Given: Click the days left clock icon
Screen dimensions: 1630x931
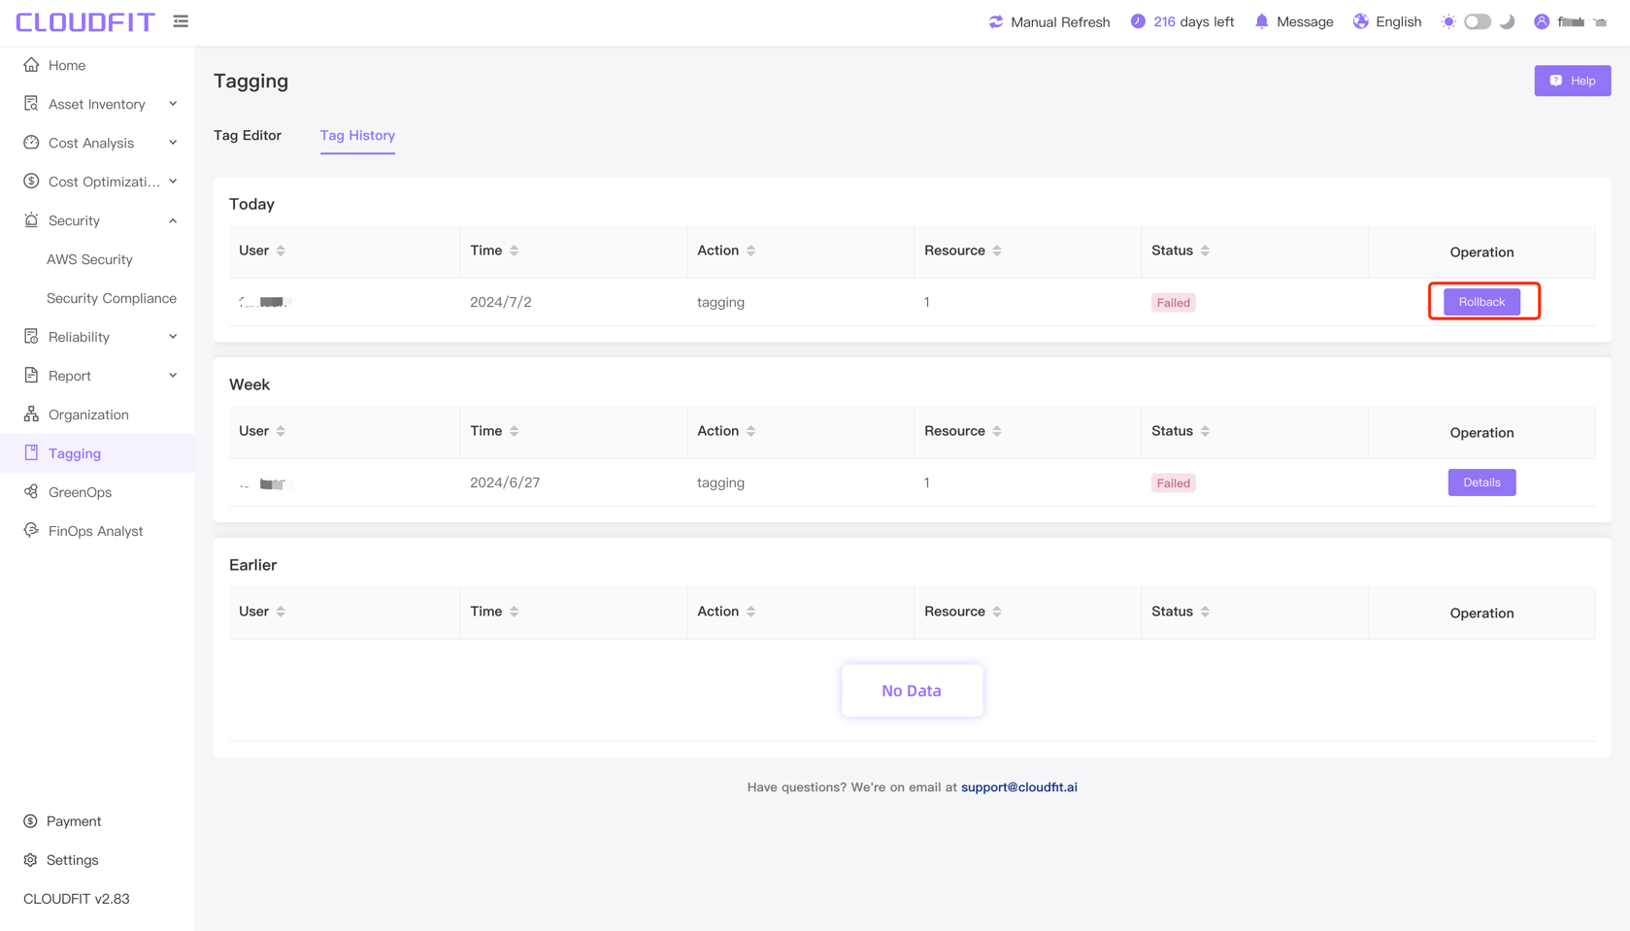Looking at the screenshot, I should pos(1138,21).
